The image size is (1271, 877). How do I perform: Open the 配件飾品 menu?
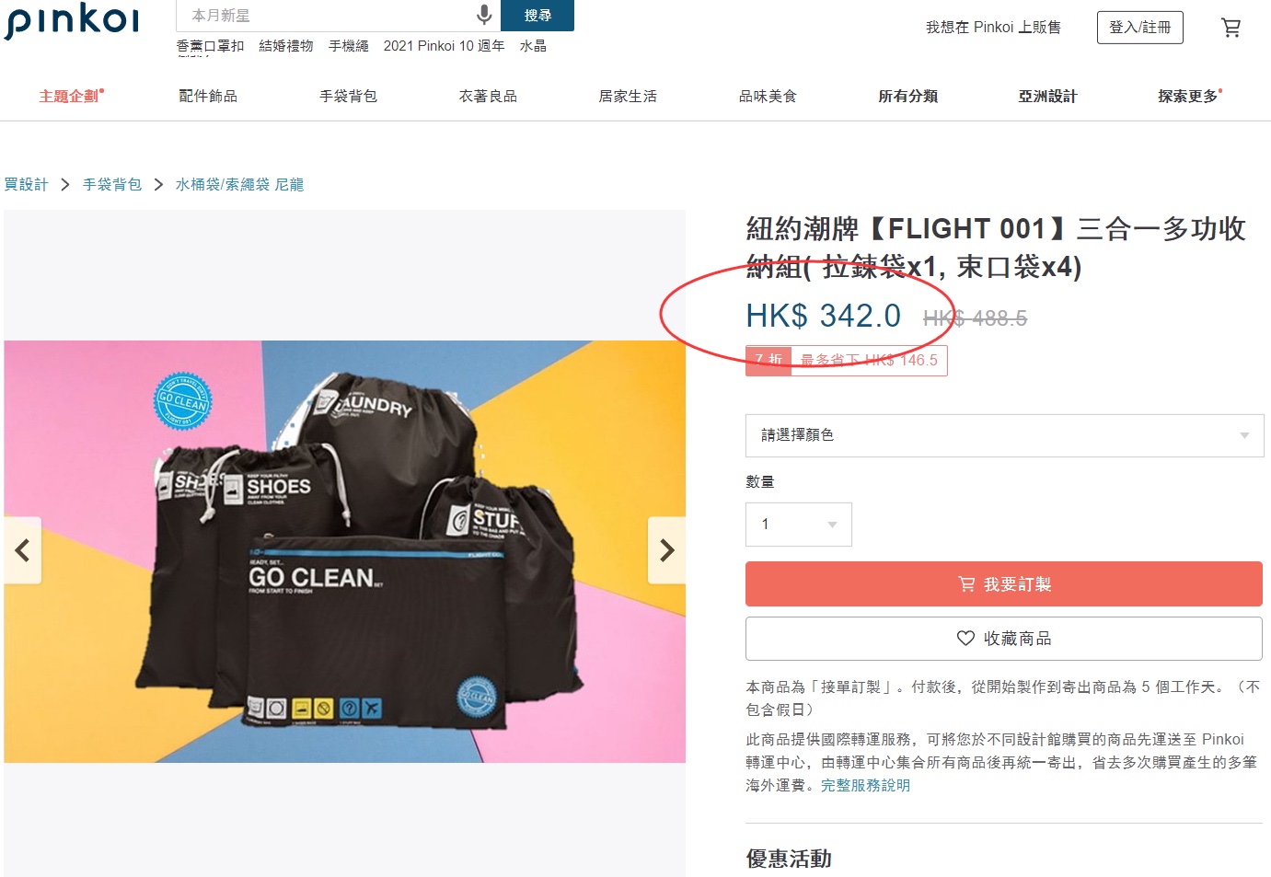click(208, 96)
